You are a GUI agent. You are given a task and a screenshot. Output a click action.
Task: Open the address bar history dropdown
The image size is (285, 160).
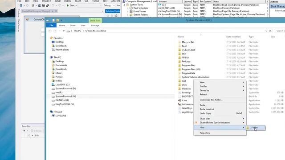coord(266,31)
